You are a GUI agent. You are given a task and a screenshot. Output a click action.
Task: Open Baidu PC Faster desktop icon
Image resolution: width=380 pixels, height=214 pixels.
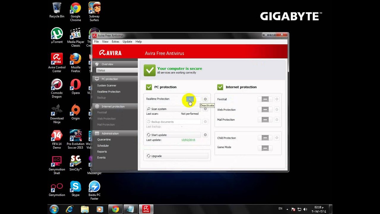(x=94, y=191)
